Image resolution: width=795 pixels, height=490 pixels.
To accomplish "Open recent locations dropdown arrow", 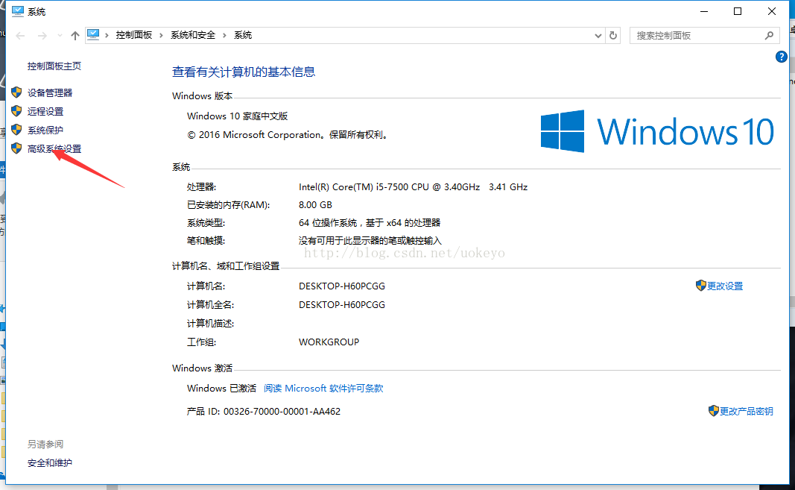I will (x=60, y=36).
